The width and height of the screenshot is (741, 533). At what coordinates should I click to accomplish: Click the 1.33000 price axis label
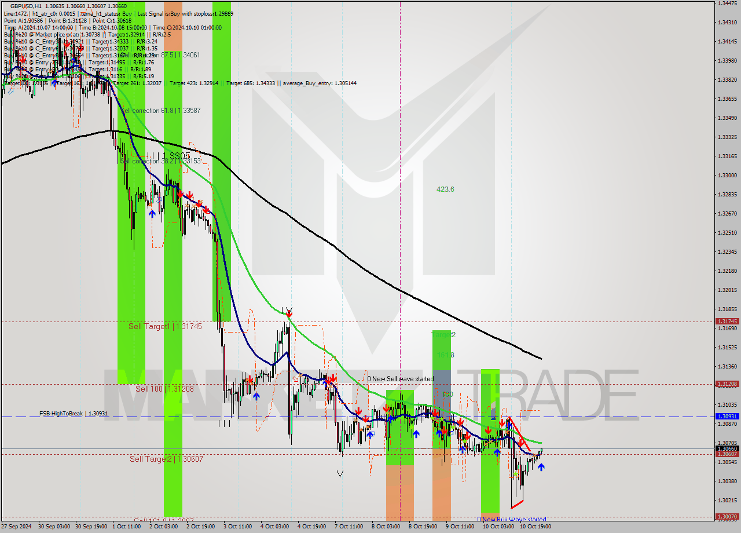click(x=727, y=176)
